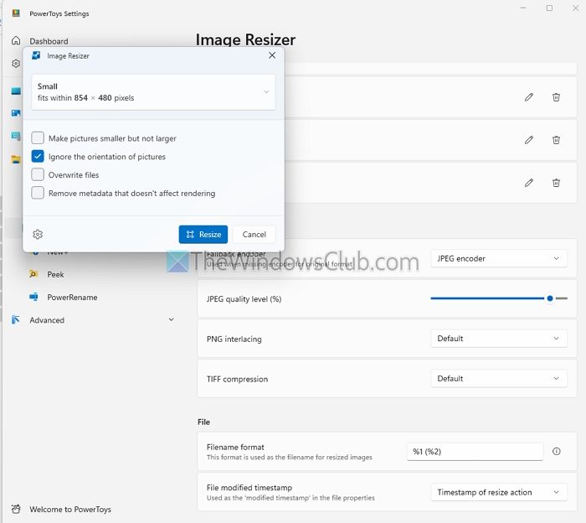Click the "File modified timestamp" label

[x=249, y=488]
